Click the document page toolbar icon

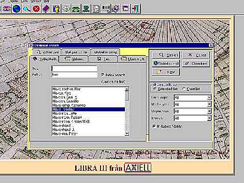pos(96,8)
